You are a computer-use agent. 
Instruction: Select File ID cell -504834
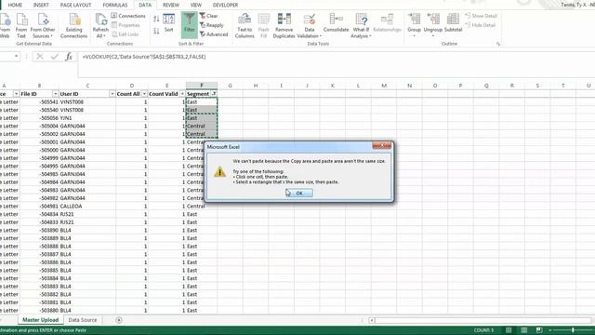[39, 214]
